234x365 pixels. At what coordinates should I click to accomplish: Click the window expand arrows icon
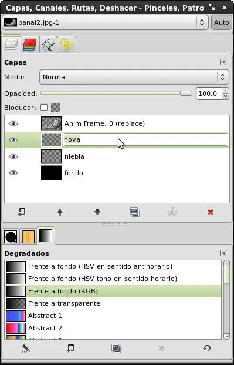click(x=212, y=7)
